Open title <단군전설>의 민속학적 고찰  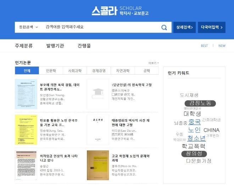pyautogui.click(x=132, y=85)
